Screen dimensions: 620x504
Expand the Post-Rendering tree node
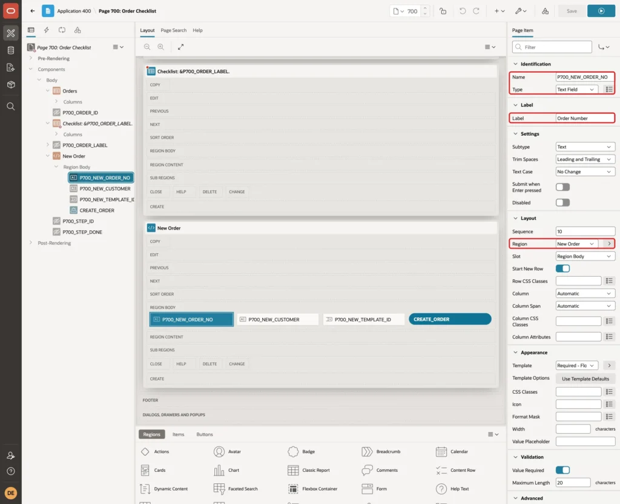[30, 243]
